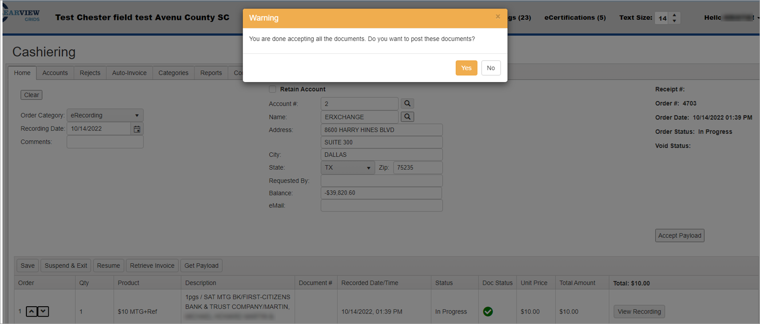This screenshot has width=760, height=324.
Task: Toggle the Retain Account checkbox
Action: click(272, 90)
